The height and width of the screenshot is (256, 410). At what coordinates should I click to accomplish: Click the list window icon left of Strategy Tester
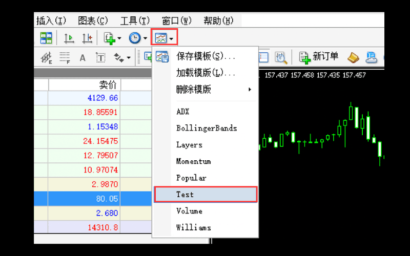coord(263,57)
